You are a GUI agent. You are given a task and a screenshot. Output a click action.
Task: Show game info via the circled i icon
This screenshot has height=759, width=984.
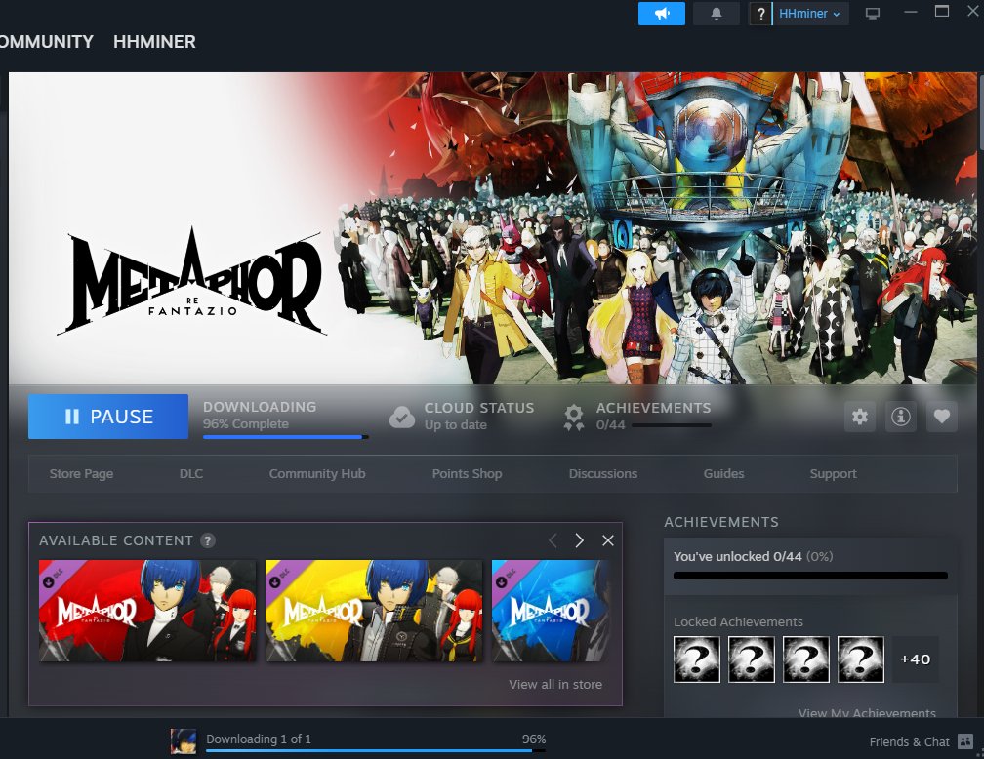(x=900, y=417)
